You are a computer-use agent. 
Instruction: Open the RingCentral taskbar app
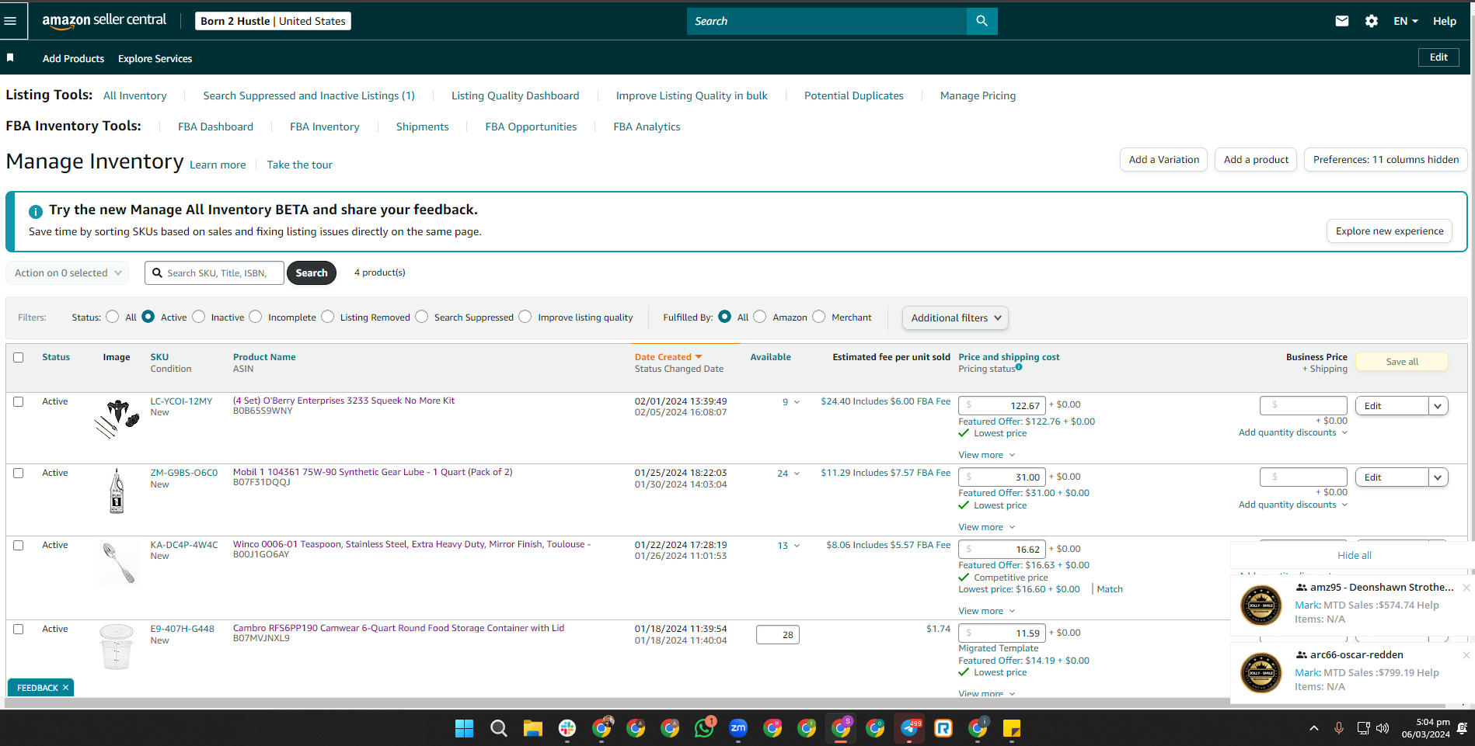click(943, 728)
